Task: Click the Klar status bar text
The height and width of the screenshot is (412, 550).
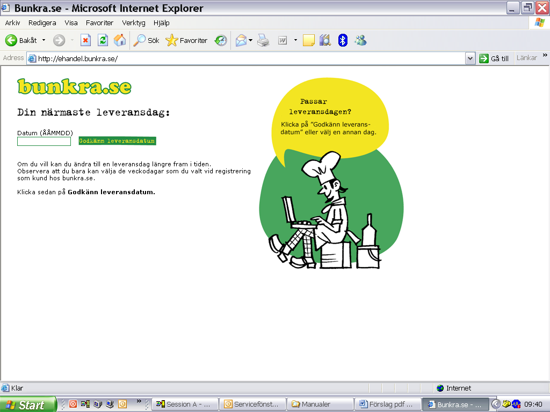Action: point(17,388)
